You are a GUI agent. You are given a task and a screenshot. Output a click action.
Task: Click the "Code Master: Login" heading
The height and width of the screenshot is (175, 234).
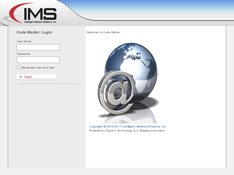pos(34,32)
